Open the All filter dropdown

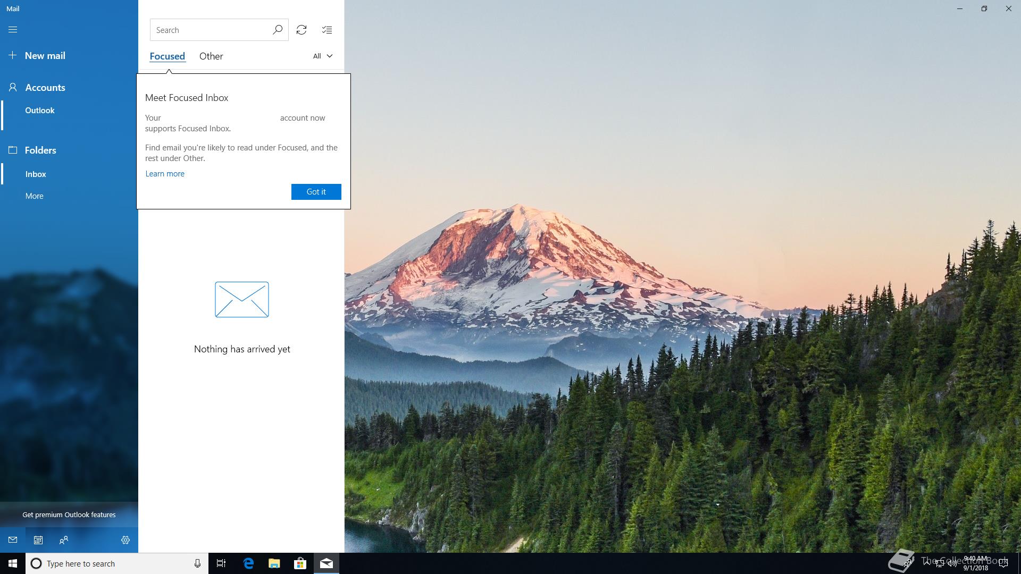[x=323, y=56]
